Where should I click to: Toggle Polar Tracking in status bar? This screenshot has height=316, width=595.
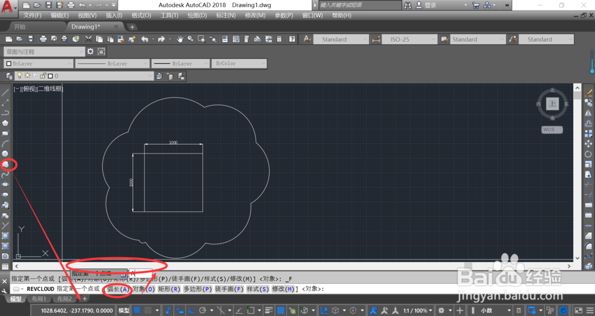click(203, 310)
